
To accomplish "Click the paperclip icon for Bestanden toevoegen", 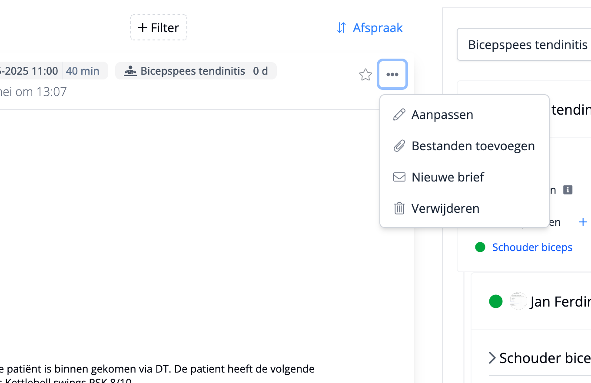I will 398,146.
